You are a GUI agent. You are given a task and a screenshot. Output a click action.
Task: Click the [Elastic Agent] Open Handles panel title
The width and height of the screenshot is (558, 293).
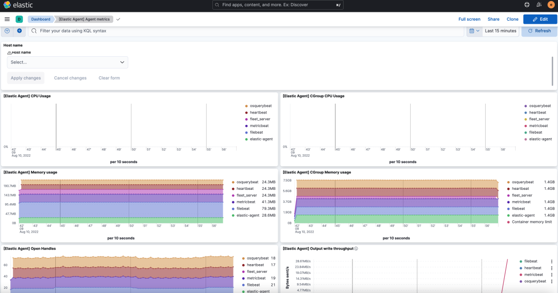(x=29, y=249)
